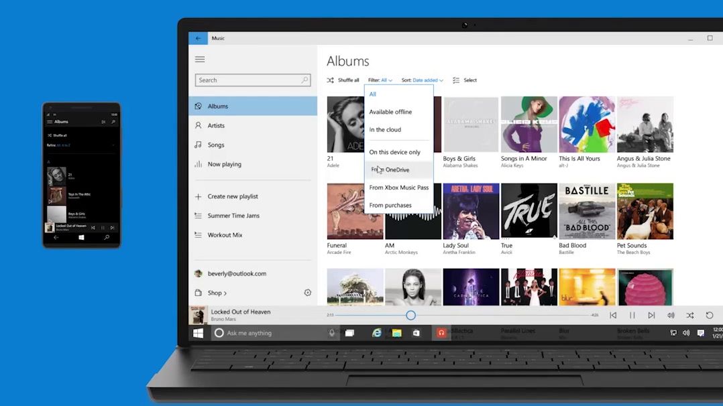Open the Funeral album by Arcade Fire
This screenshot has height=406, width=723.
346,211
